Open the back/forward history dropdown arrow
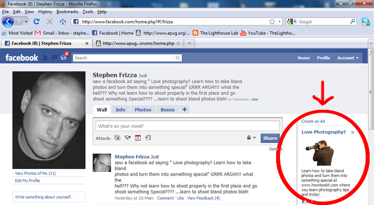 (x=26, y=22)
